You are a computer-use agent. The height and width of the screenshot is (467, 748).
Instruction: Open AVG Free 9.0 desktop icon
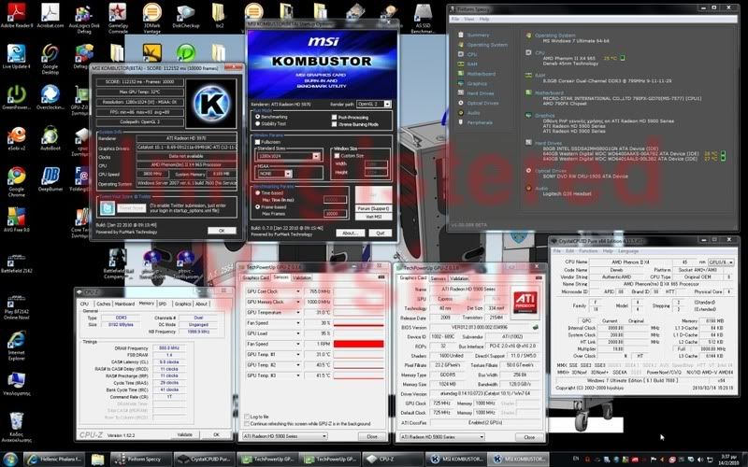16,220
